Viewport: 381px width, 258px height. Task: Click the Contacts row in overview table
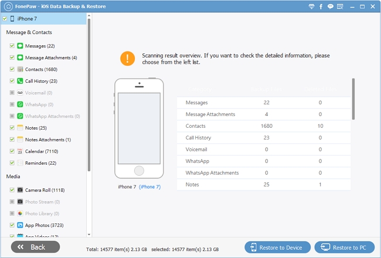click(264, 126)
